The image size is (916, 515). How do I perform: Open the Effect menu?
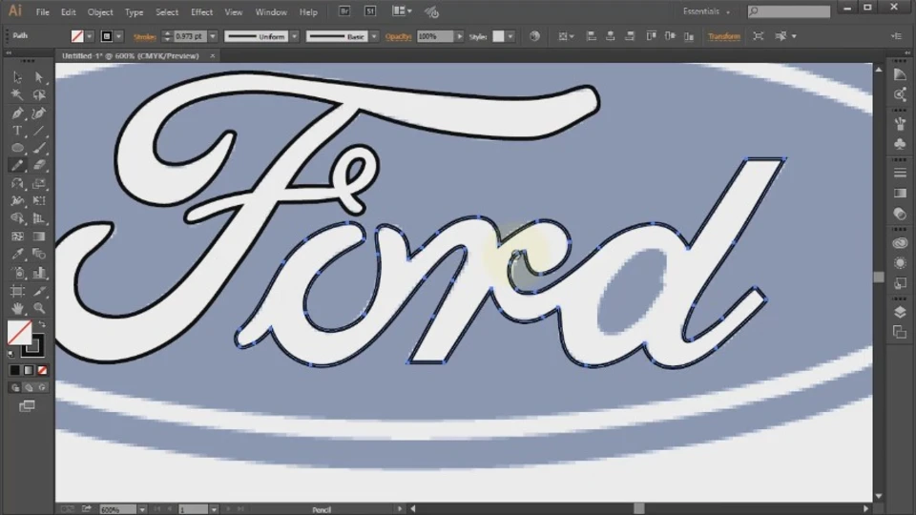pos(201,11)
